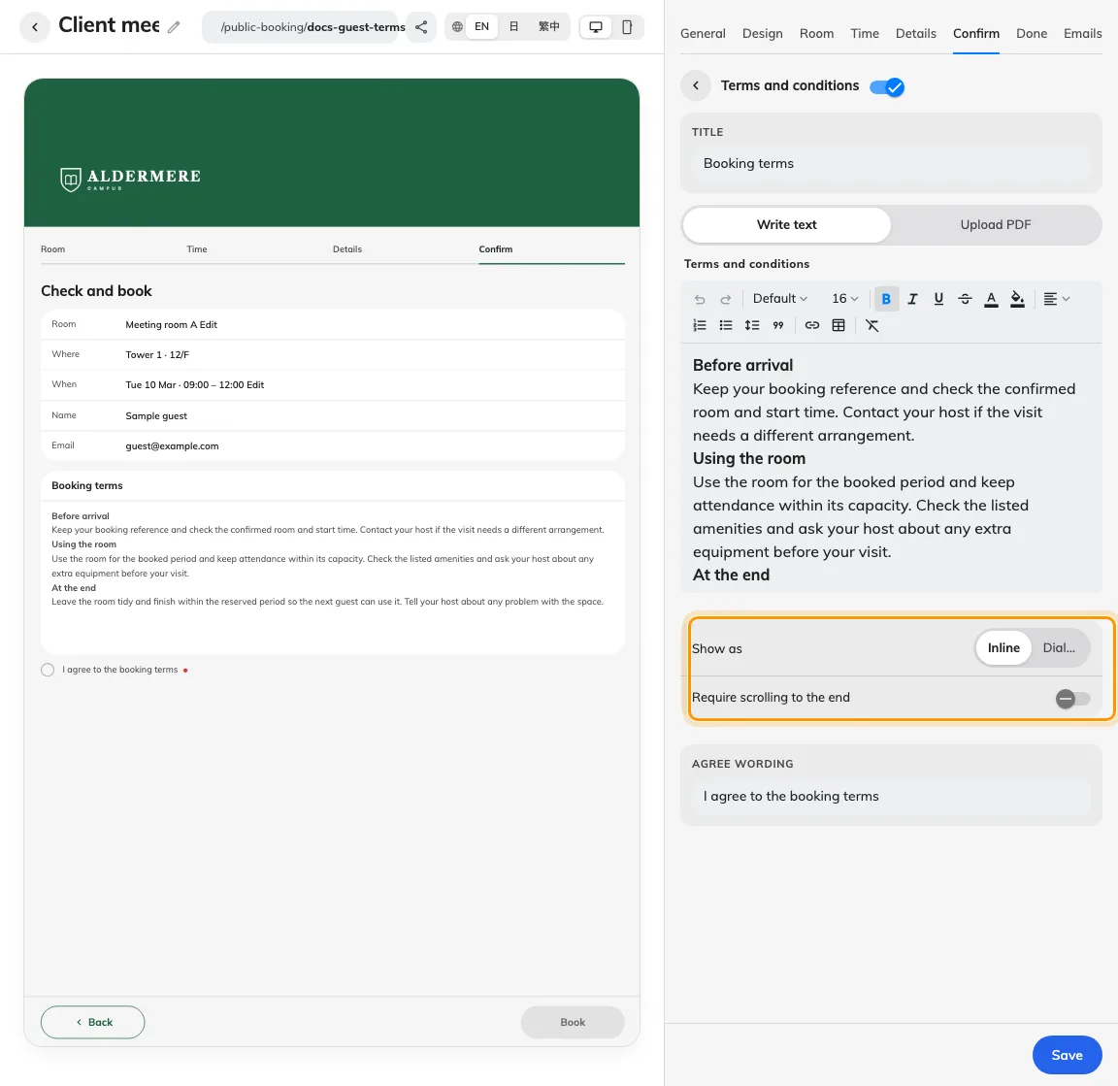The image size is (1118, 1086).
Task: Clear text formatting
Action: point(872,325)
